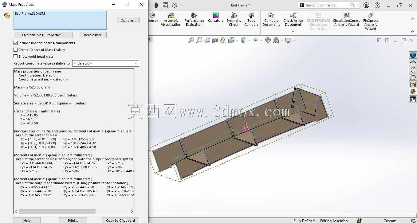417x223 pixels.
Task: Activate the Curvature display tool
Action: pos(215,18)
